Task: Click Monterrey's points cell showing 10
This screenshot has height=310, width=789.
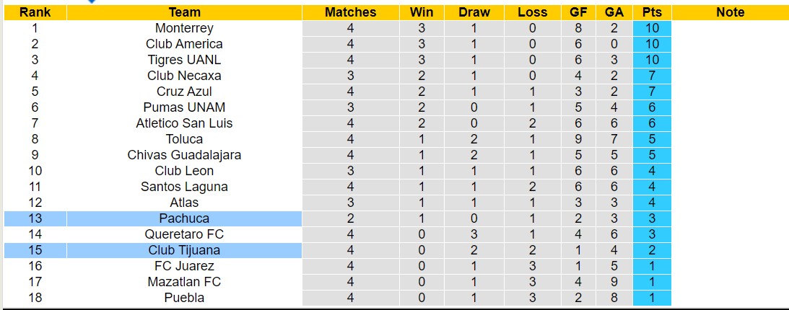Action: coord(652,28)
